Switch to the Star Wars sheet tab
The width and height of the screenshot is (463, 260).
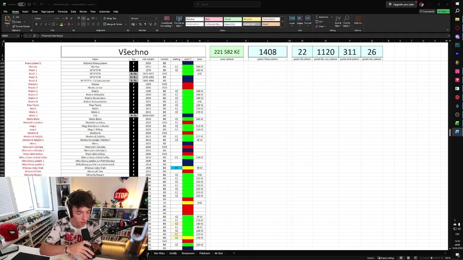coord(159,253)
